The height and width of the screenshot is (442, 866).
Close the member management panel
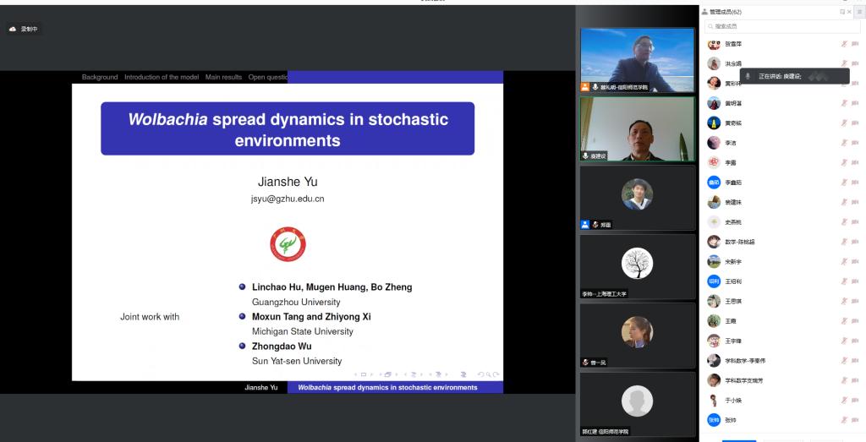tap(849, 12)
